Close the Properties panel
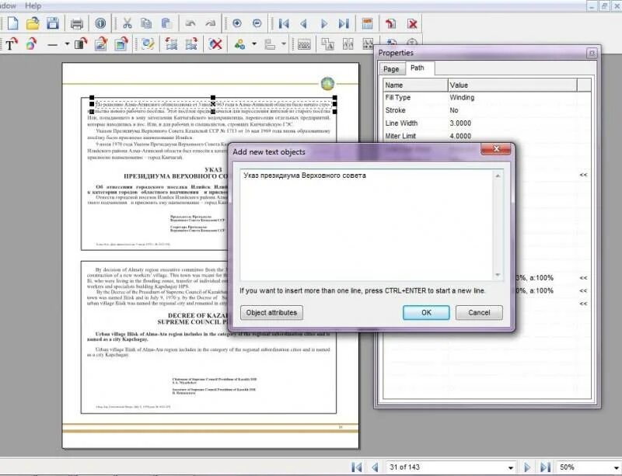This screenshot has width=622, height=476. tap(592, 53)
